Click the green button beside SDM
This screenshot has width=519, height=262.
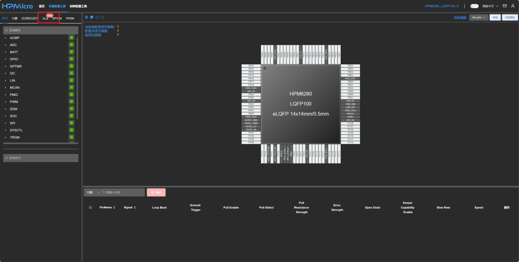pos(71,109)
